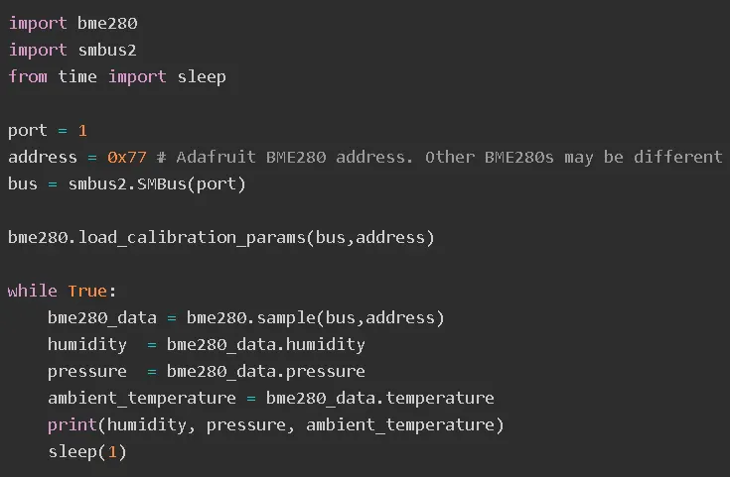
Task: Click the 'time' module name
Action: point(77,76)
